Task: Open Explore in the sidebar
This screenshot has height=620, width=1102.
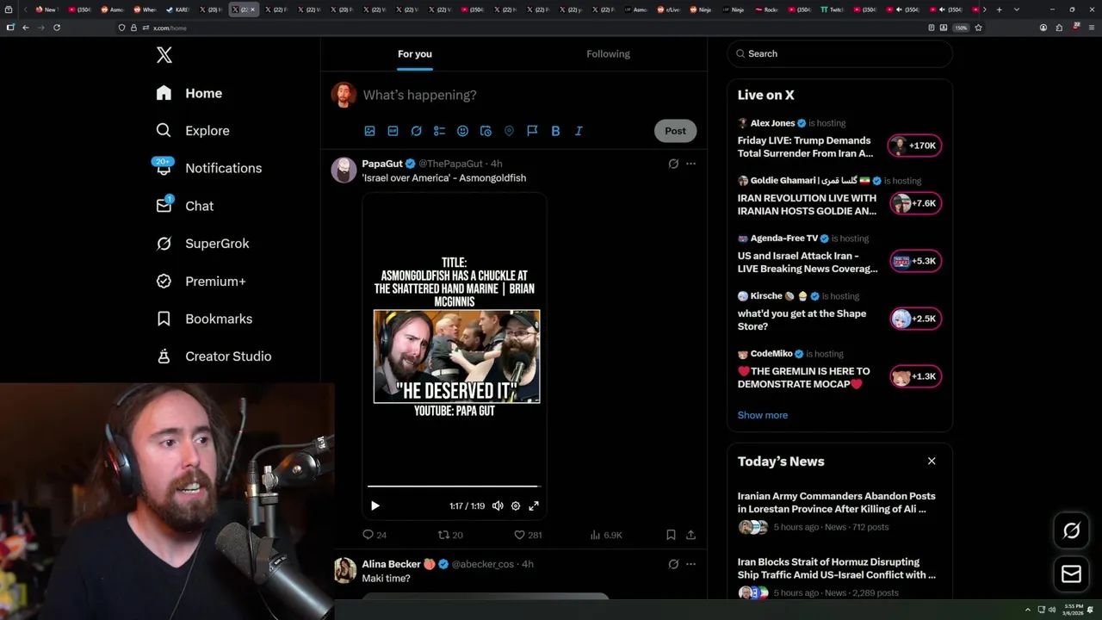Action: coord(193,131)
